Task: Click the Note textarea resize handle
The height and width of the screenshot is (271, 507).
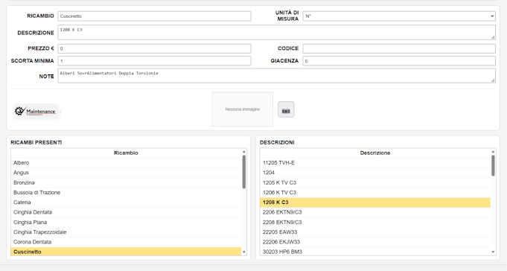Action: (493, 80)
